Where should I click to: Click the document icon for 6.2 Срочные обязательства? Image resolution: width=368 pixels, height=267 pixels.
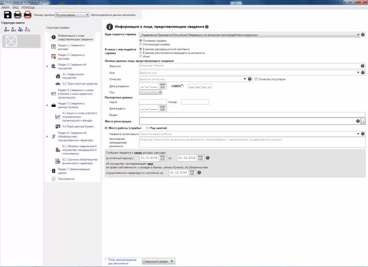(x=58, y=161)
